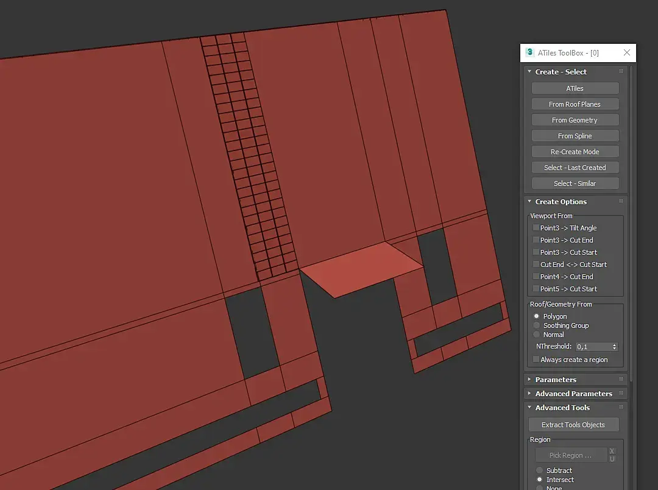Viewport: 658px width, 490px height.
Task: Expand the Advanced Parameters rollout
Action: pos(573,394)
